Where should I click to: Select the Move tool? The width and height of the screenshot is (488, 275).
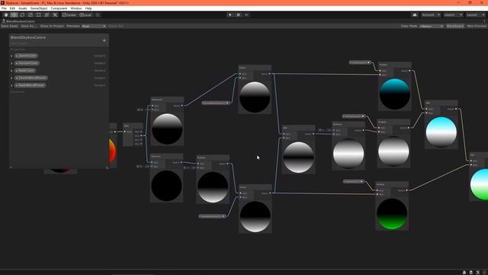pyautogui.click(x=14, y=15)
